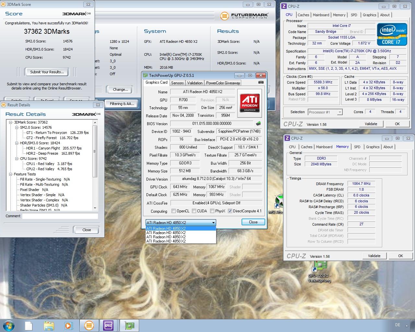Open the Windows Start menu
415x332 pixels.
click(x=8, y=325)
